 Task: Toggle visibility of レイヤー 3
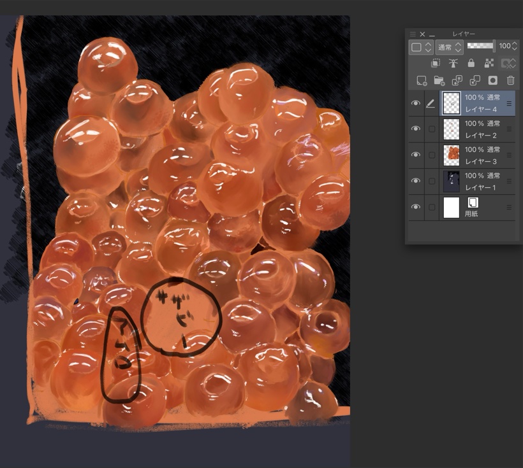[416, 155]
